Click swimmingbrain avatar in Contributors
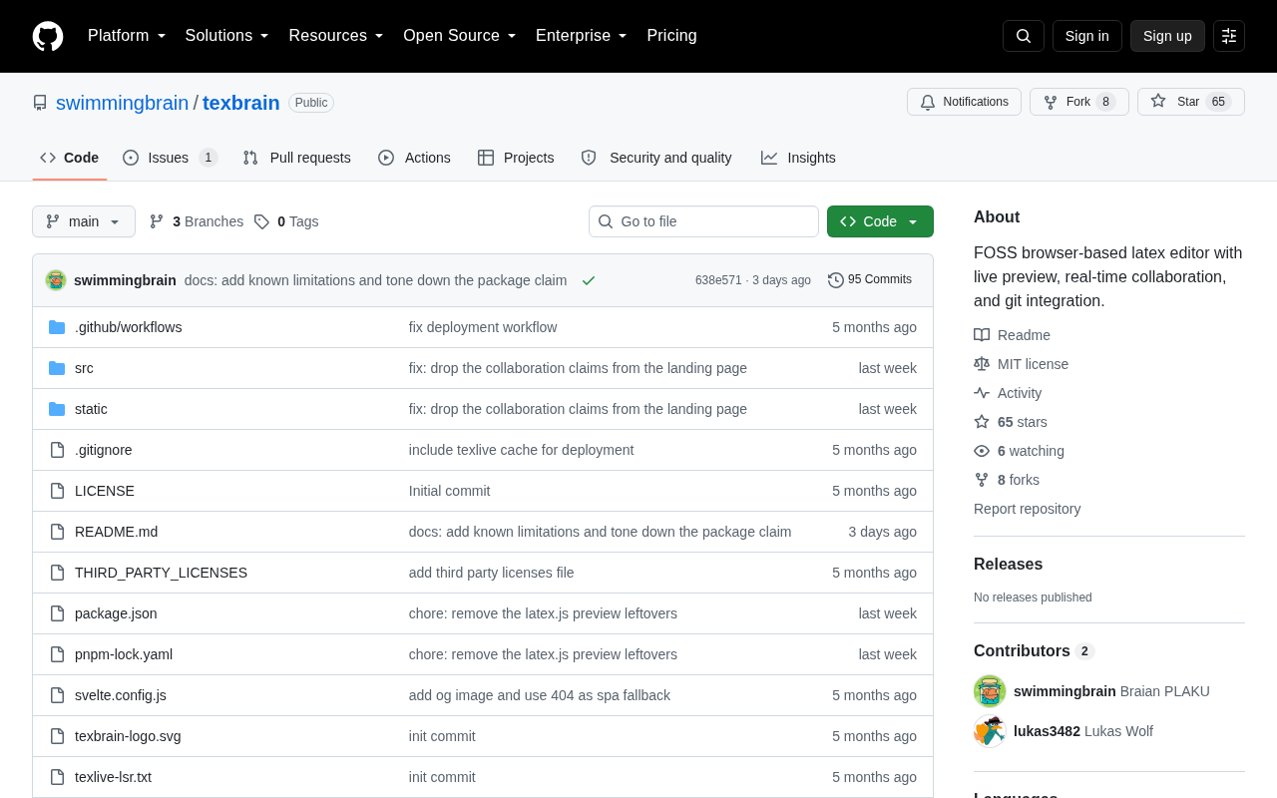1277x798 pixels. 990,691
